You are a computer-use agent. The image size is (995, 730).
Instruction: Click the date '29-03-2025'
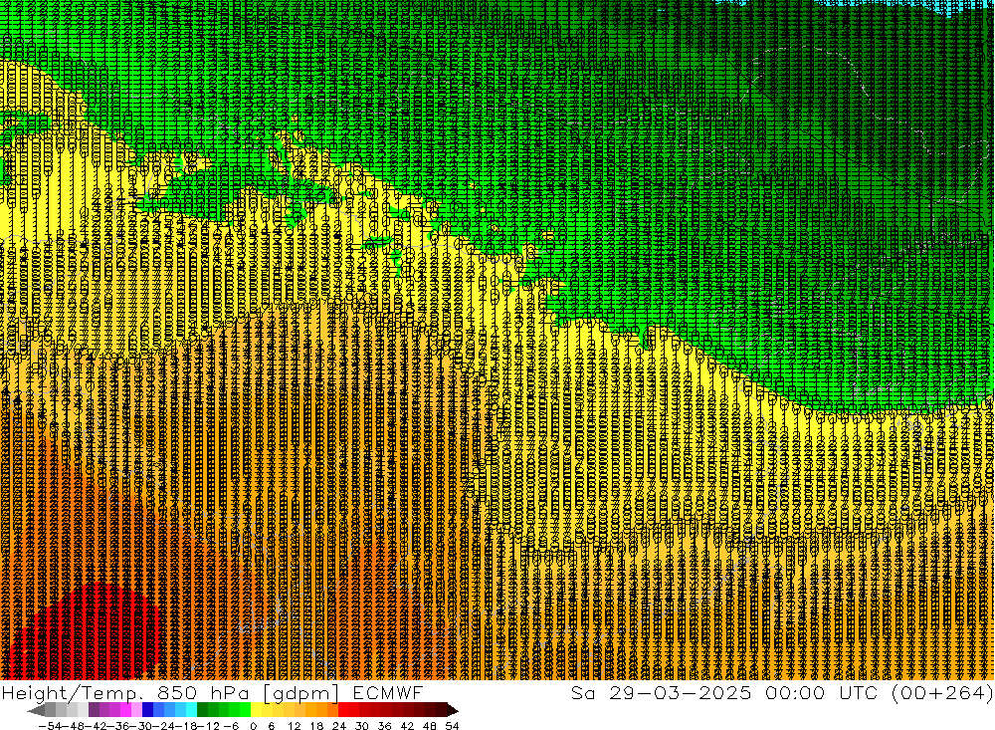click(x=681, y=692)
